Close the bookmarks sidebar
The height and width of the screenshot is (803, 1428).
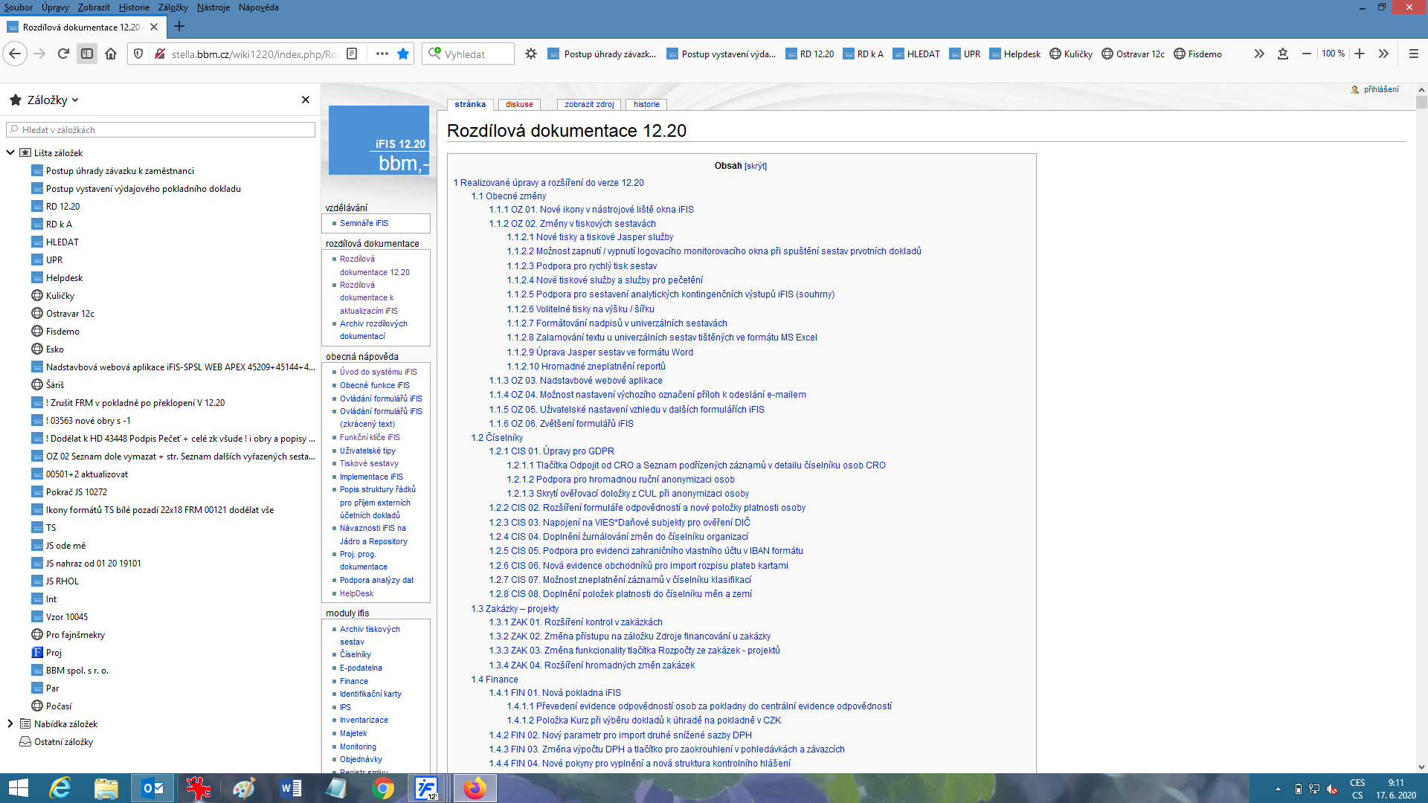coord(305,100)
